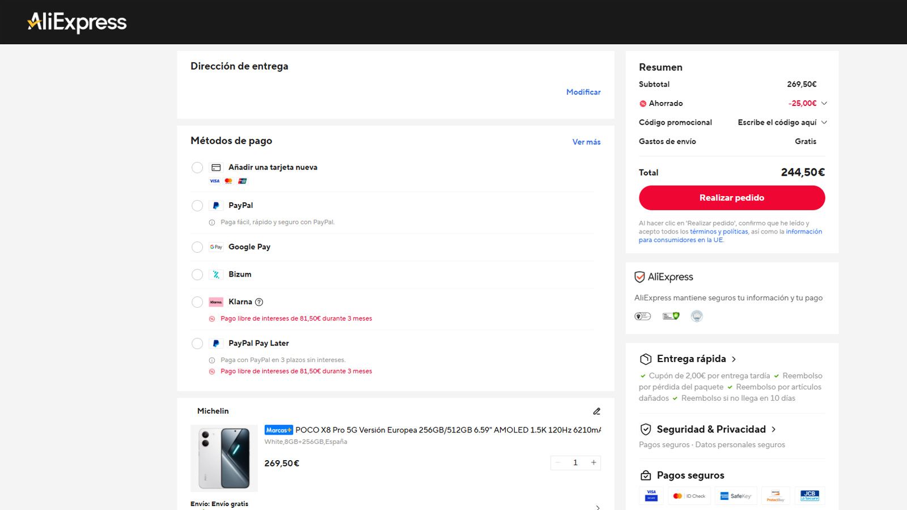Click the credit card icon for new card

[216, 168]
